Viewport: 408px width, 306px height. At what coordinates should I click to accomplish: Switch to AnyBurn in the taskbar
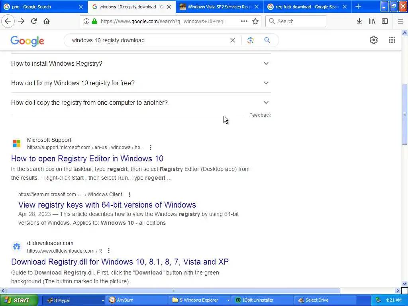(x=137, y=300)
